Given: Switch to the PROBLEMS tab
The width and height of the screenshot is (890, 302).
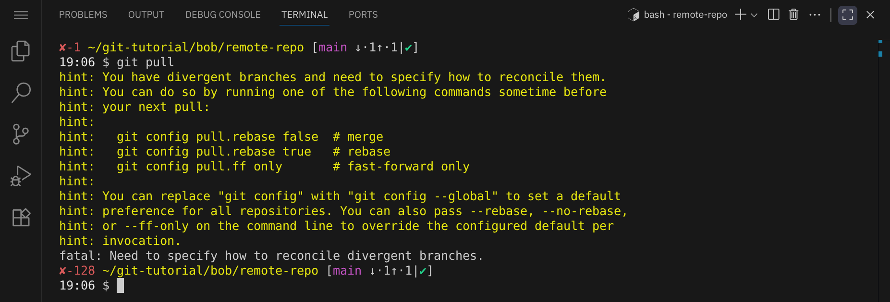Looking at the screenshot, I should pyautogui.click(x=83, y=14).
